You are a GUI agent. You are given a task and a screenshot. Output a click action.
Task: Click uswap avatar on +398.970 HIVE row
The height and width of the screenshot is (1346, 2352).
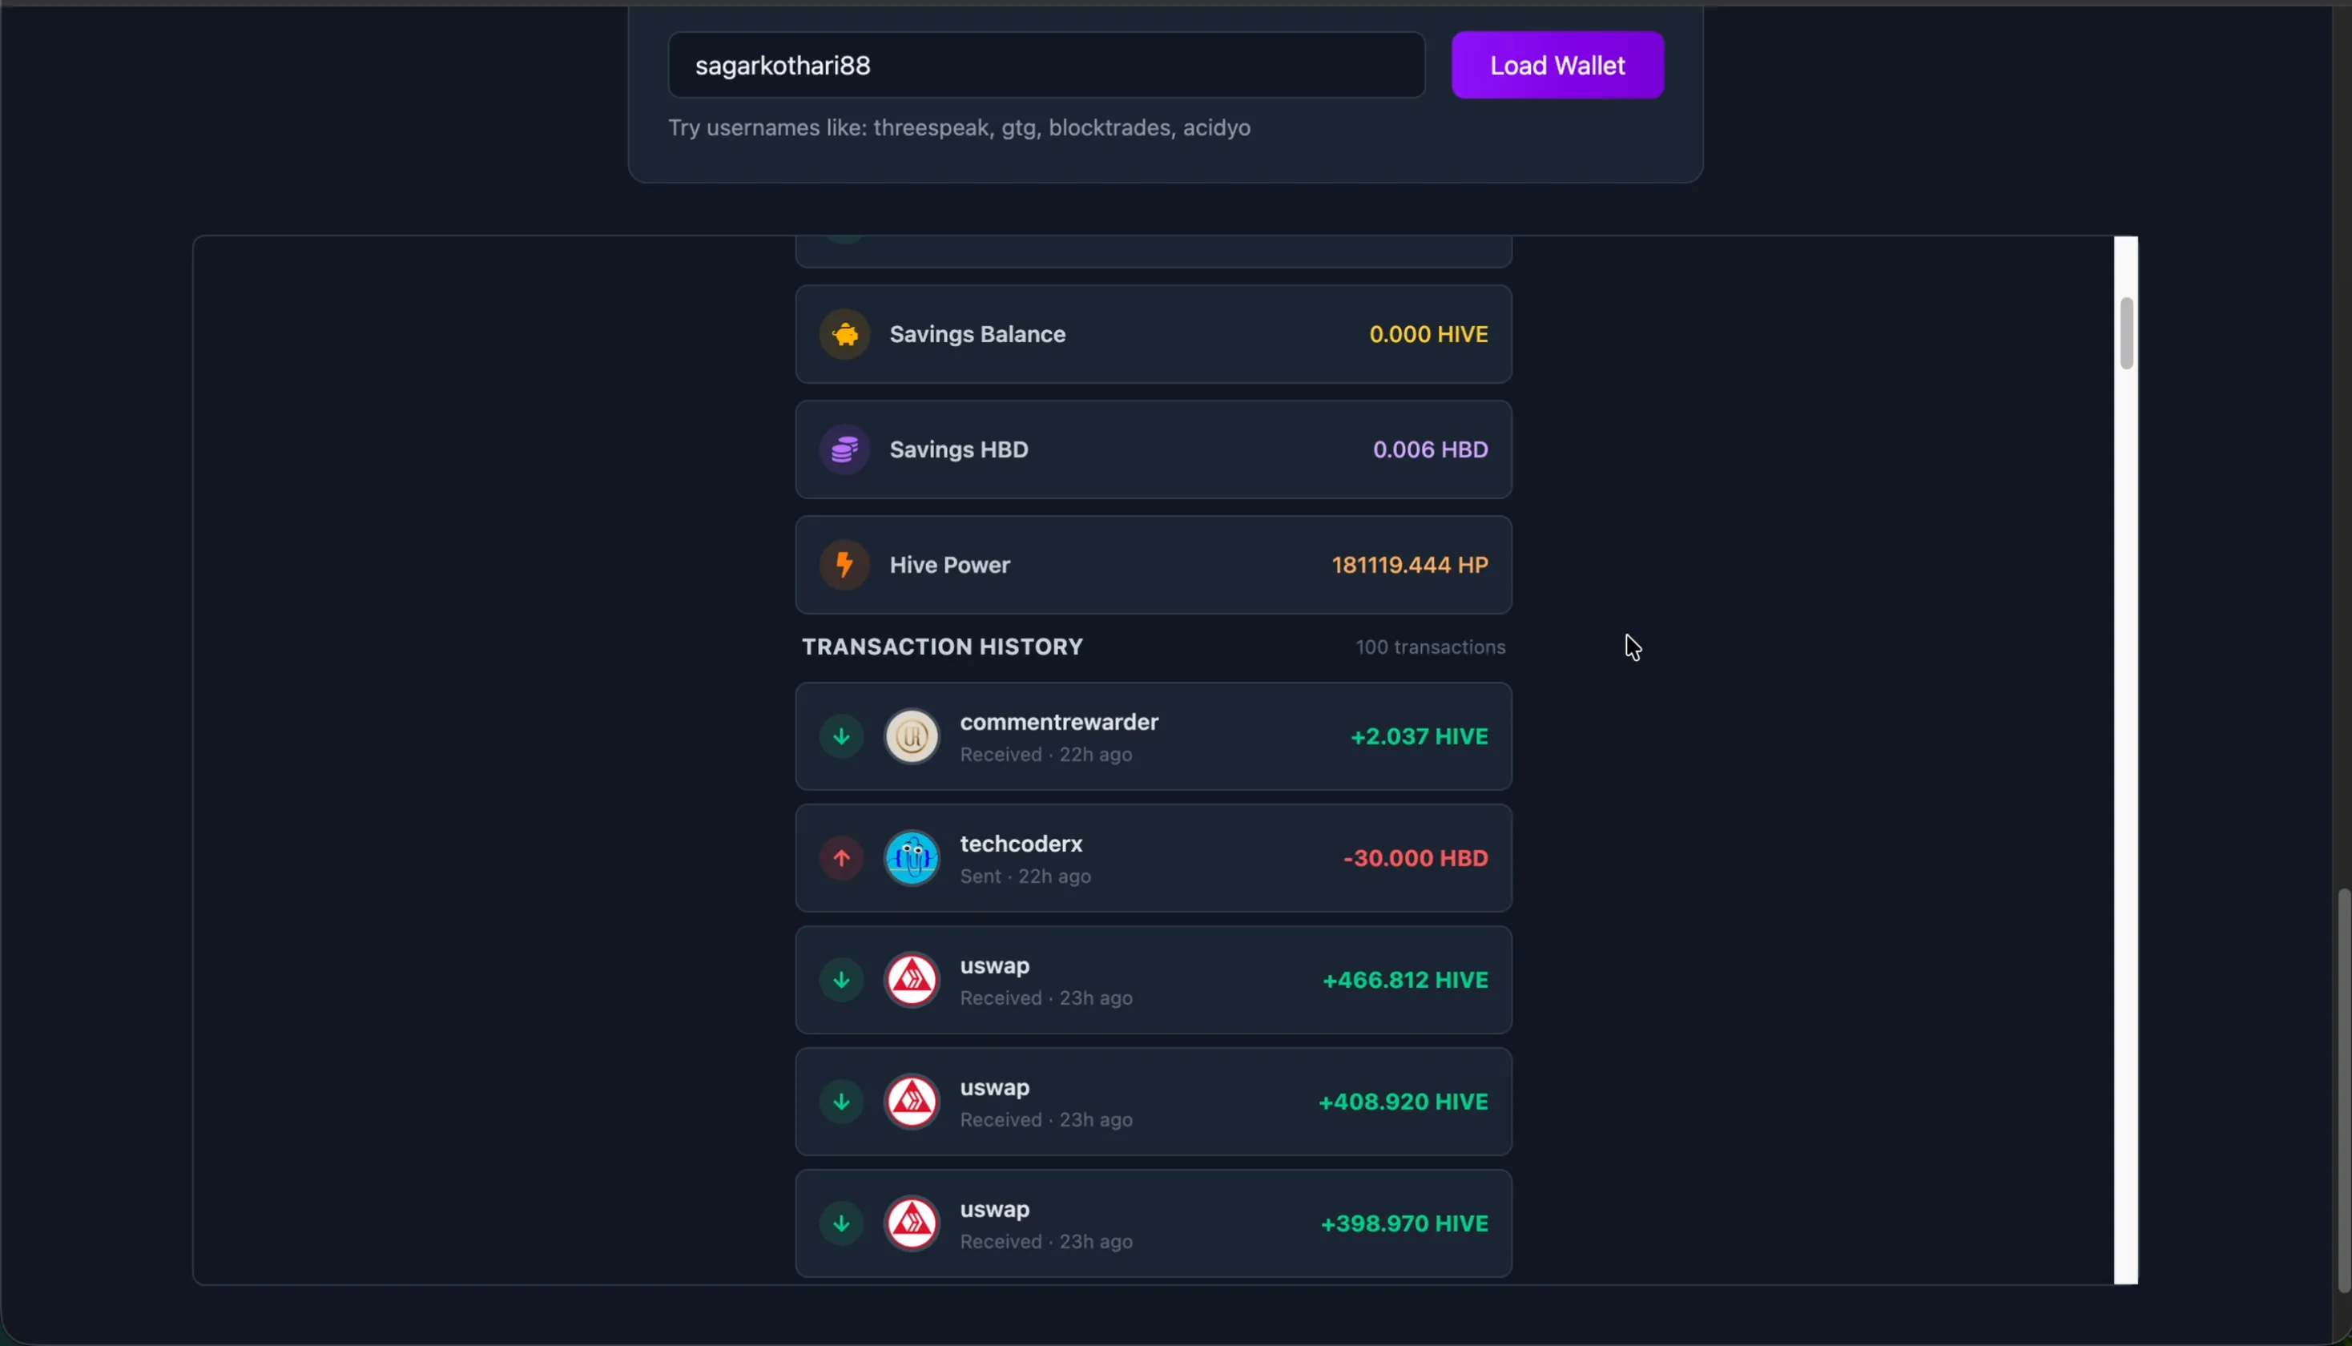coord(912,1223)
